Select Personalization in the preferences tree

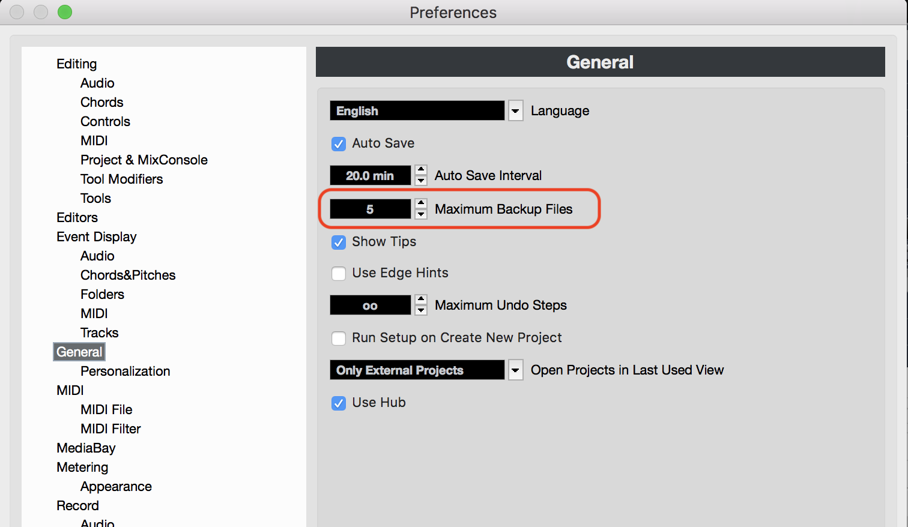pos(125,371)
